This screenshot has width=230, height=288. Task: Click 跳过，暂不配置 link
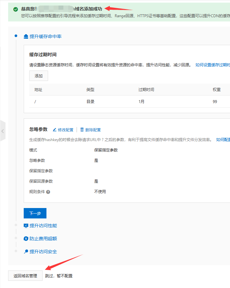click(59, 276)
